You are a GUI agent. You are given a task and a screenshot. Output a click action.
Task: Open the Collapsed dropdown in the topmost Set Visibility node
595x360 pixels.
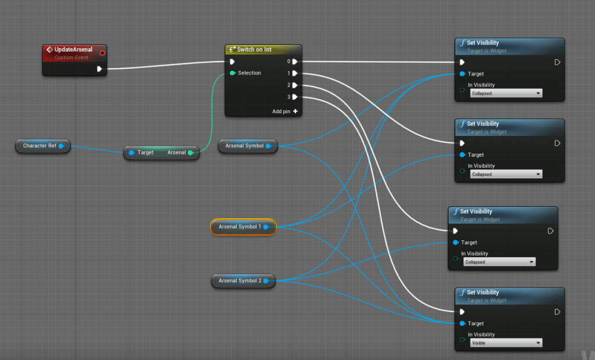click(x=506, y=93)
